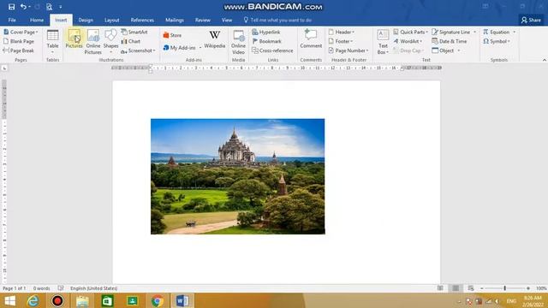The image size is (548, 308).
Task: Click the 0 words count
Action: click(42, 288)
